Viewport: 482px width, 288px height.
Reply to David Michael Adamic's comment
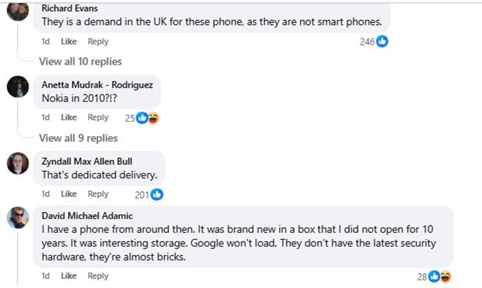click(98, 276)
